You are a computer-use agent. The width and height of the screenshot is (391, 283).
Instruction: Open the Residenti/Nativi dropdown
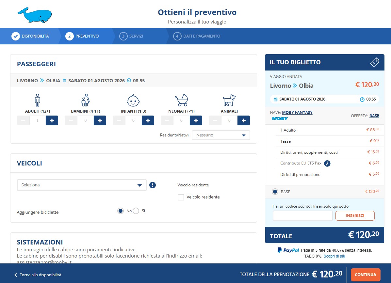point(221,135)
